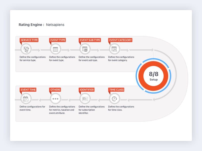Screen dimensions: 202x151
Task: Click the OTHERS red tag
Action: point(55,90)
